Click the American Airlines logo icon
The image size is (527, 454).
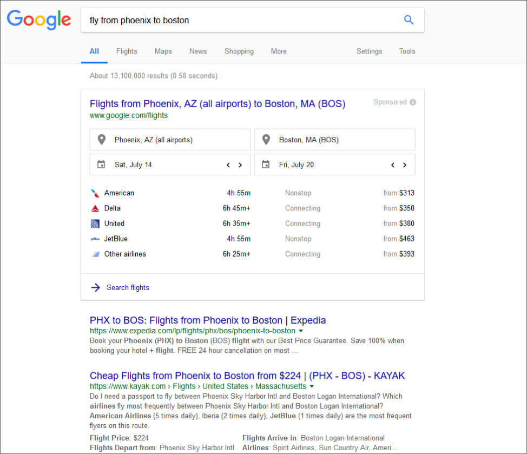(95, 193)
